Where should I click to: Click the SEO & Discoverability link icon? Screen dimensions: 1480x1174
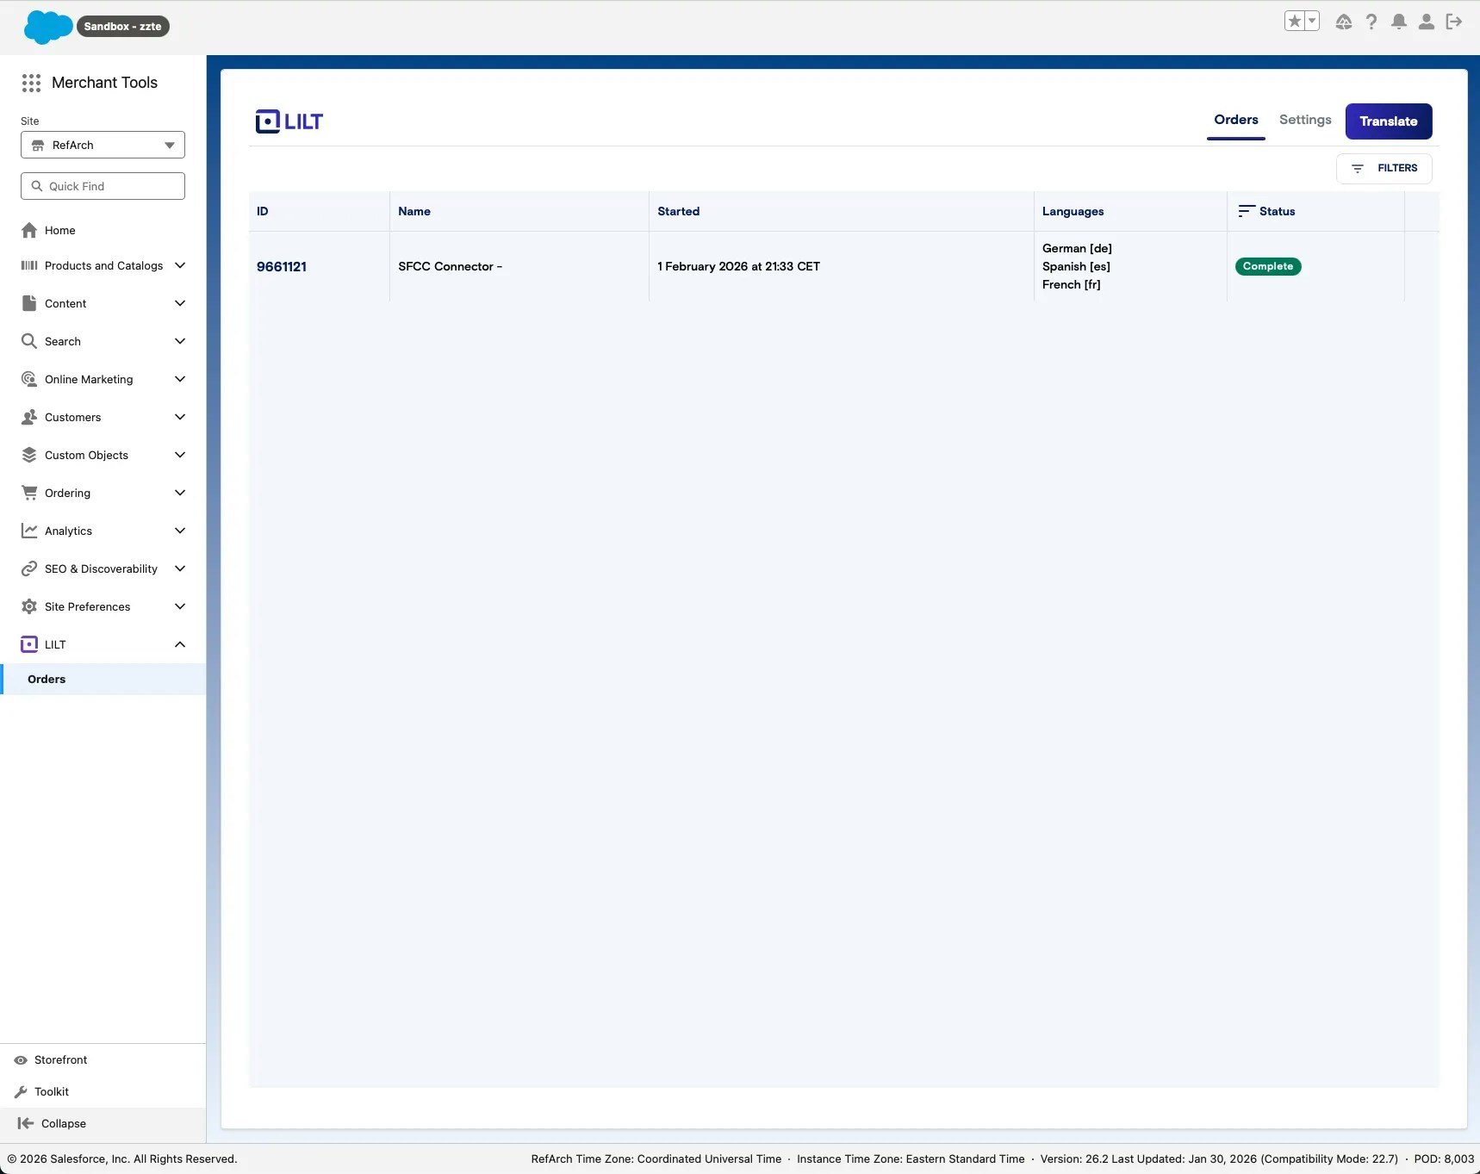[x=29, y=568]
